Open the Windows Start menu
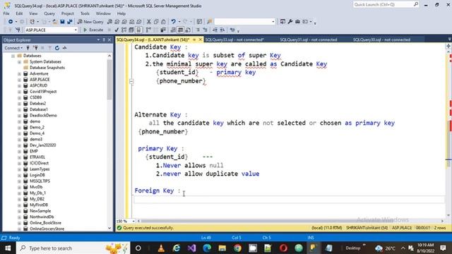 click(x=8, y=248)
